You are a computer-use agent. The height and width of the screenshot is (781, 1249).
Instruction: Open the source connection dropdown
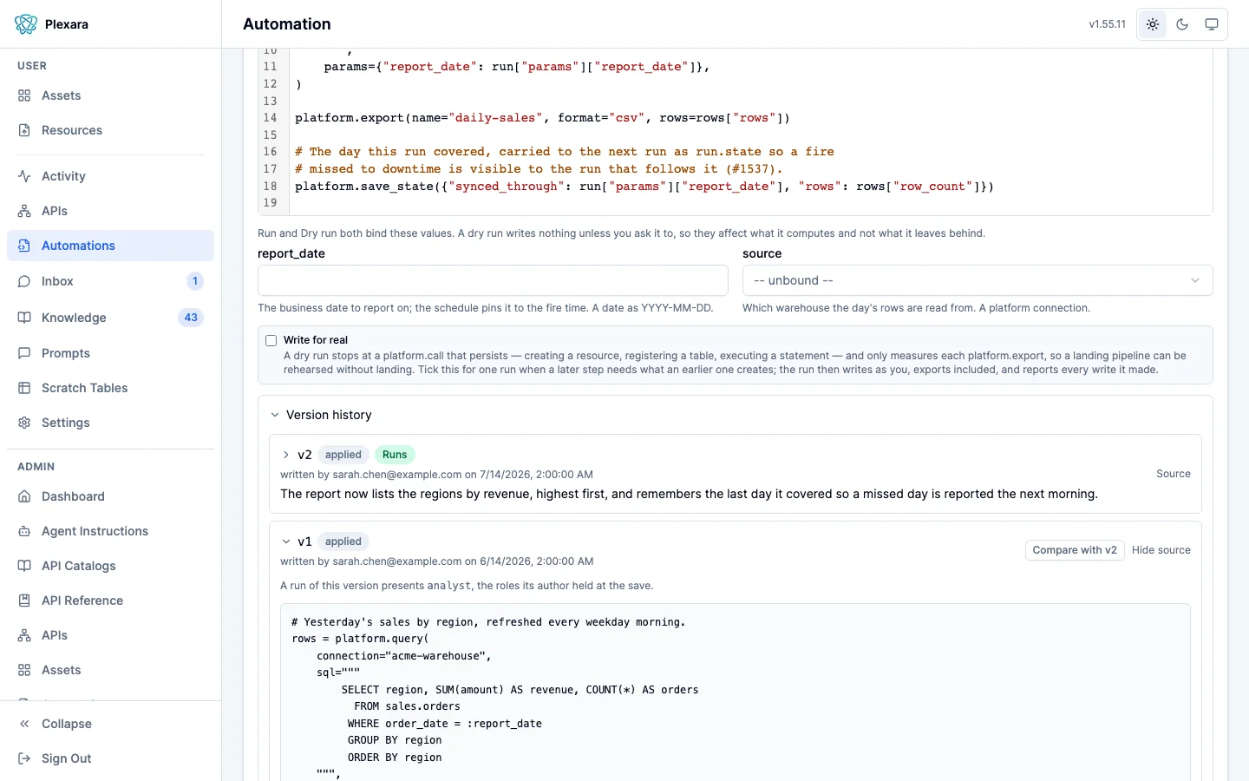[978, 280]
